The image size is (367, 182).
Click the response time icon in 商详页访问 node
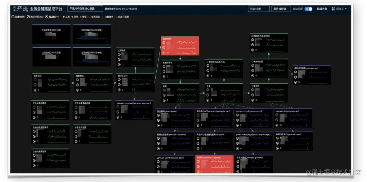119,85
